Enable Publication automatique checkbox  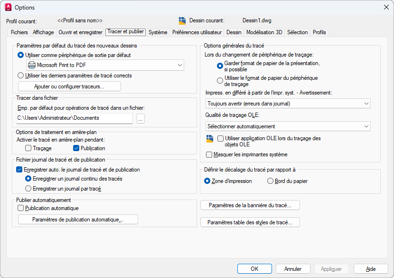point(20,208)
